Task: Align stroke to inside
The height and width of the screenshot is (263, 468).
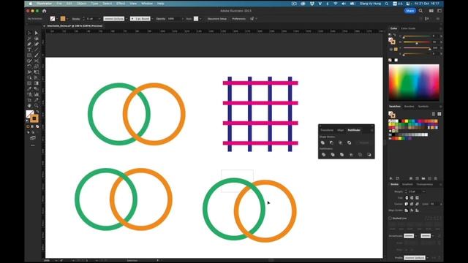Action: [x=412, y=210]
